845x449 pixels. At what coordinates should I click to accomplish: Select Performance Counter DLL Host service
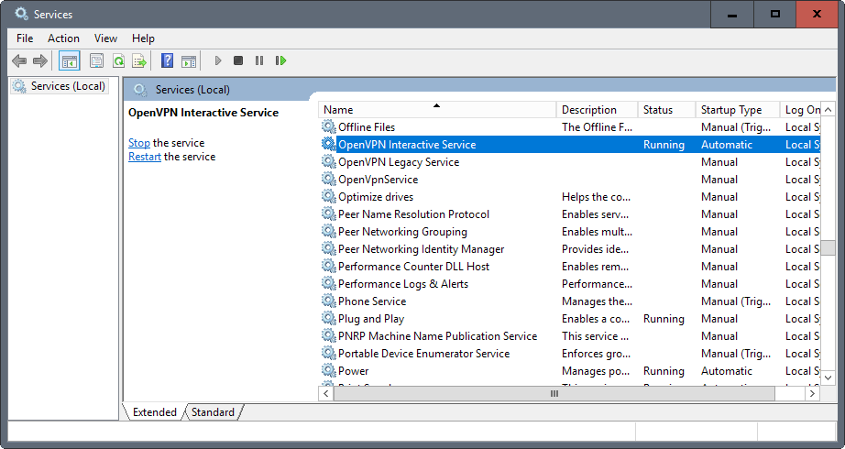point(413,267)
